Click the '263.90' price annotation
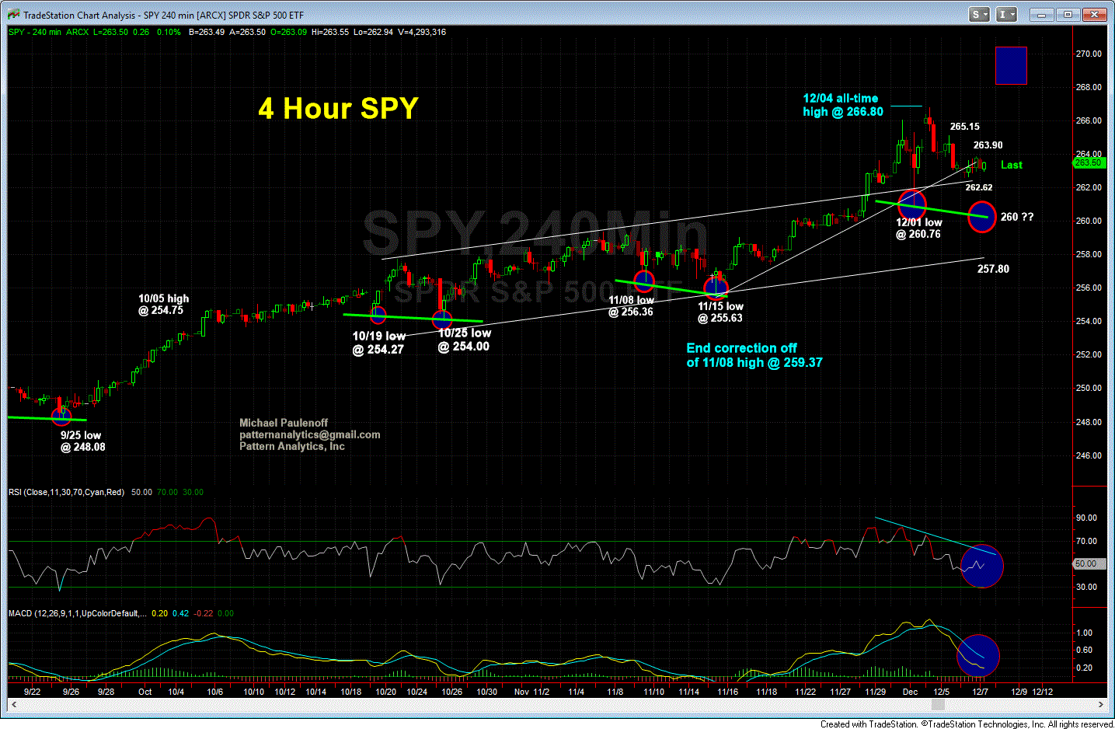The width and height of the screenshot is (1115, 729). pyautogui.click(x=988, y=145)
